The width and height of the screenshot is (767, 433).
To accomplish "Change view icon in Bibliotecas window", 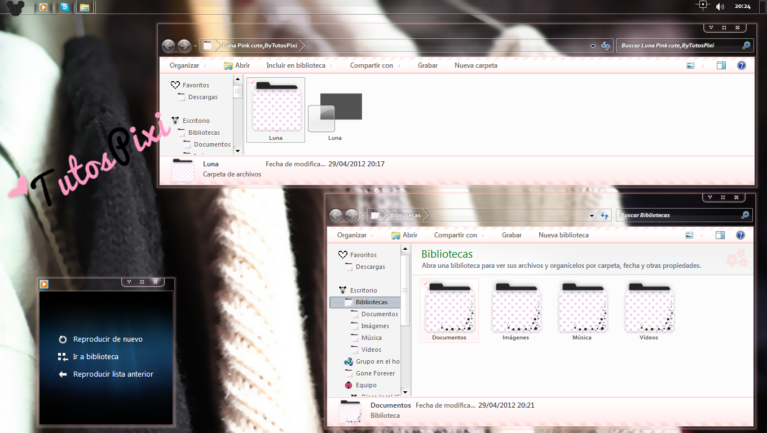I will tap(689, 235).
